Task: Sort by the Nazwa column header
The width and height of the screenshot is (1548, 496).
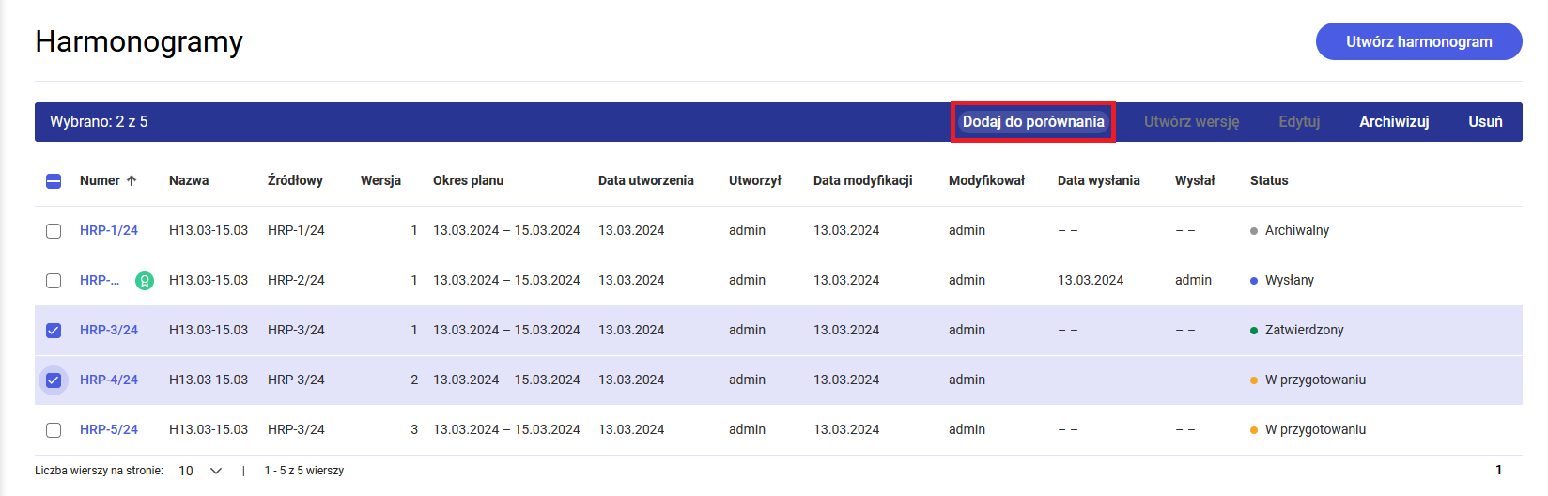Action: click(189, 180)
